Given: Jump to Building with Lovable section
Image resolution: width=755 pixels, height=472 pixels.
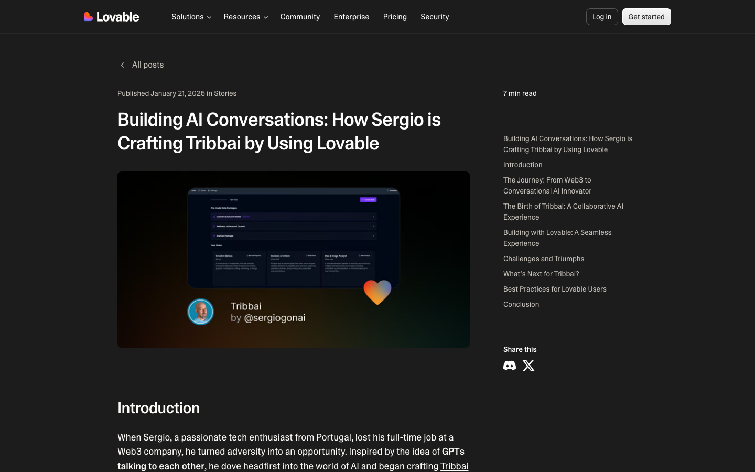Looking at the screenshot, I should pos(557,238).
